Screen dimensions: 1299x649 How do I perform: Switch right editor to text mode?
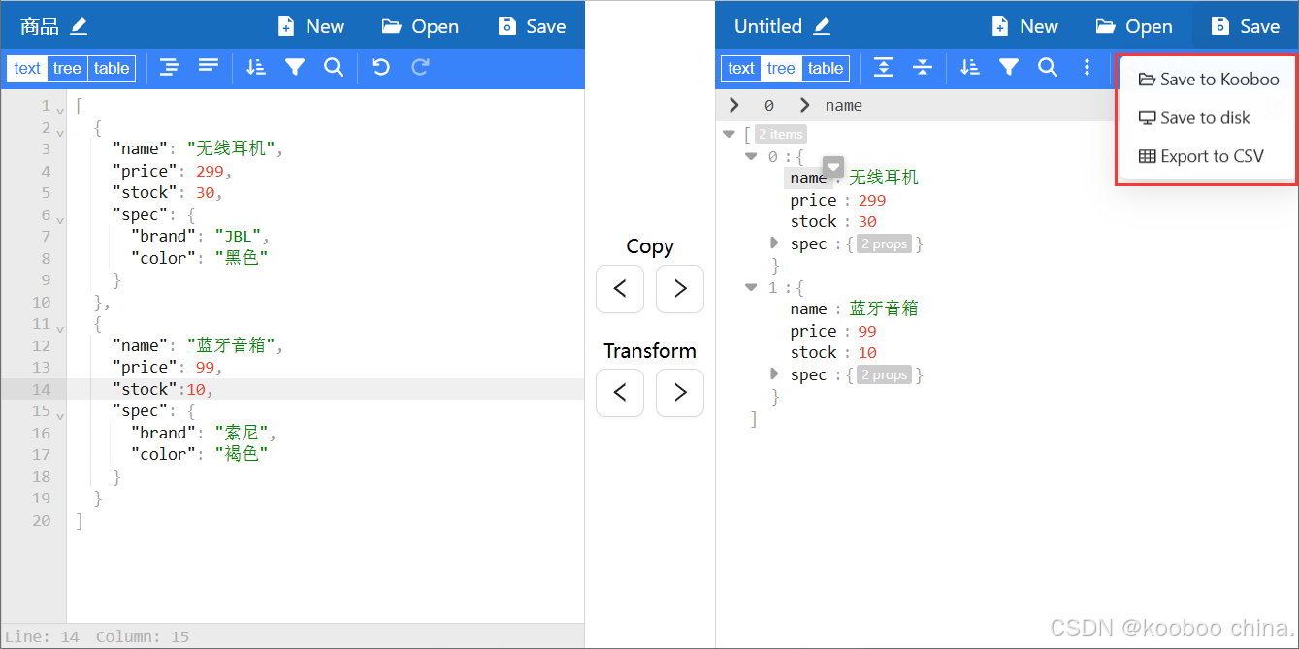point(741,68)
